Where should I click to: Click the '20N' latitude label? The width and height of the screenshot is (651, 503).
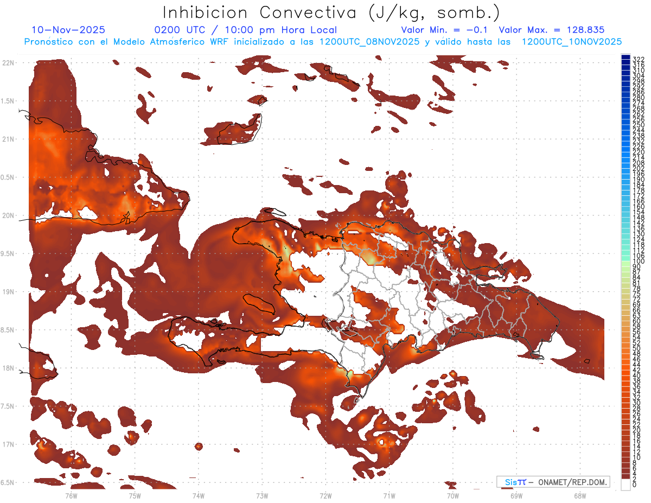9,215
